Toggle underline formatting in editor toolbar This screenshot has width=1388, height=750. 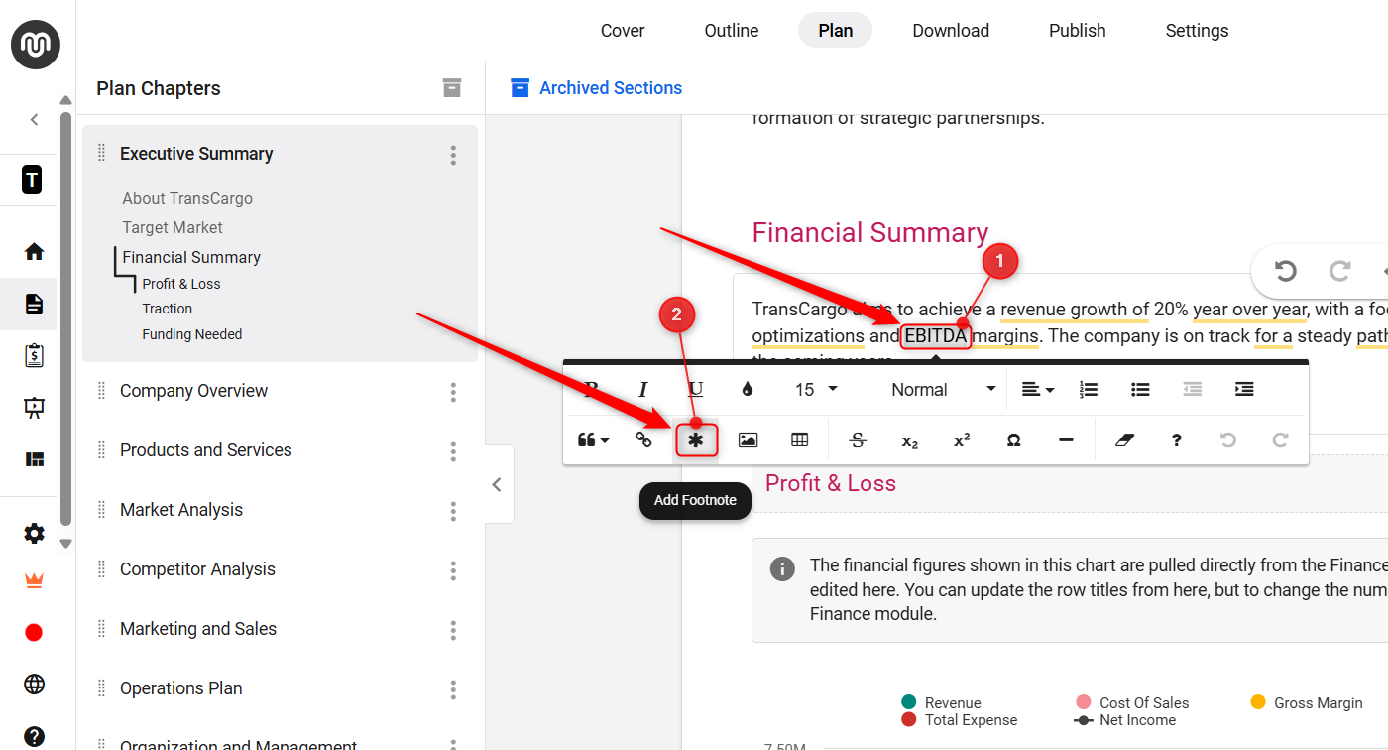(x=696, y=390)
